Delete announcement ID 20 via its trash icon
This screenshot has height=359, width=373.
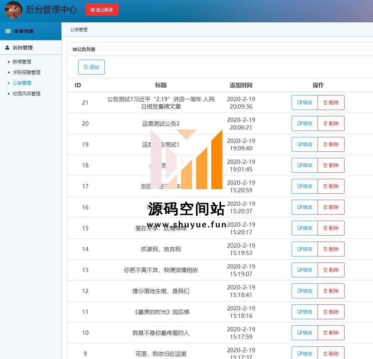[325, 123]
